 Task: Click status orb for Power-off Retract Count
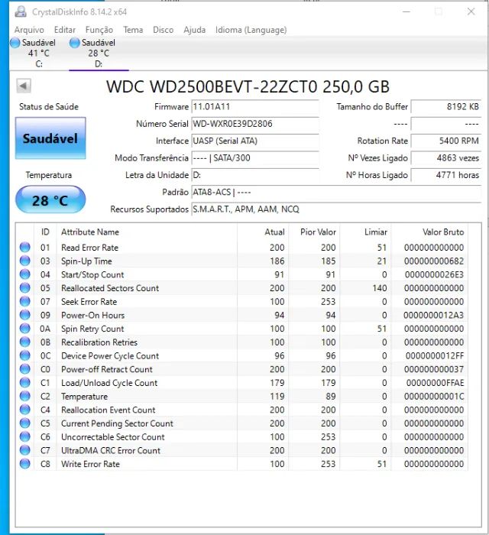click(25, 369)
